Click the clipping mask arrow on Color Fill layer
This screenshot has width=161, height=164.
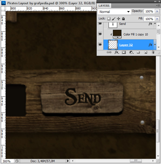click(x=111, y=34)
